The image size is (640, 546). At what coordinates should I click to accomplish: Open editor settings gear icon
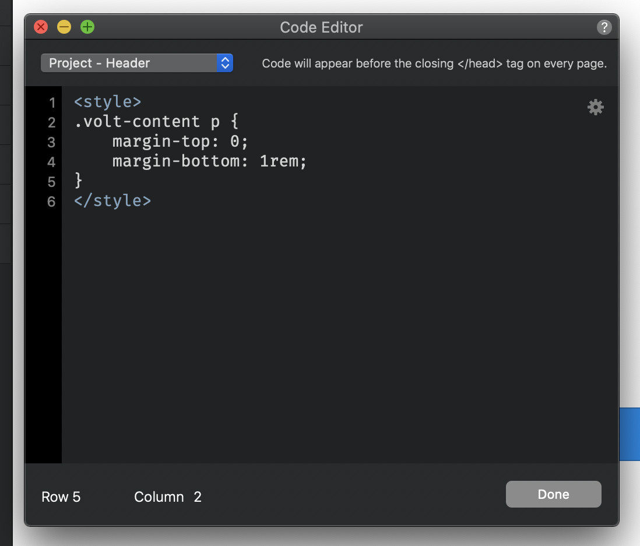coord(595,107)
